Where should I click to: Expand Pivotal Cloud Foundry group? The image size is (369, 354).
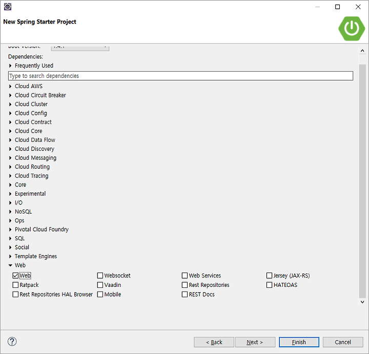pos(10,230)
